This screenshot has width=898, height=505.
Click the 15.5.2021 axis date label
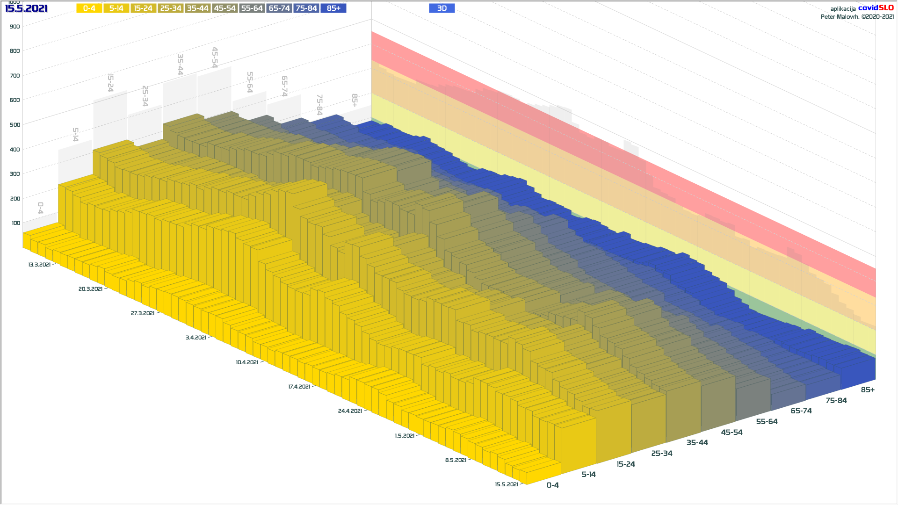[507, 484]
